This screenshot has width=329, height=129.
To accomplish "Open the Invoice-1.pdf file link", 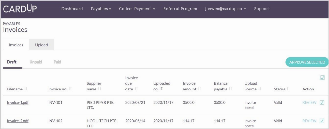I will click(x=18, y=103).
